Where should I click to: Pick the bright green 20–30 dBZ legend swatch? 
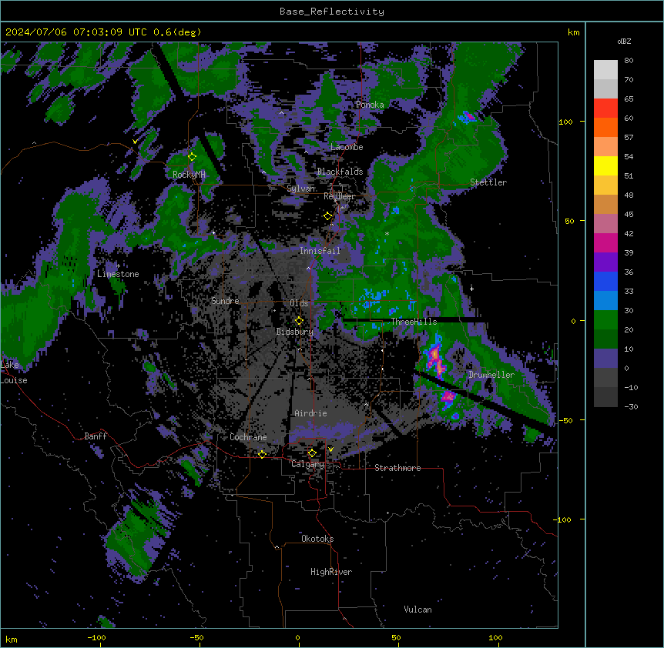click(605, 320)
